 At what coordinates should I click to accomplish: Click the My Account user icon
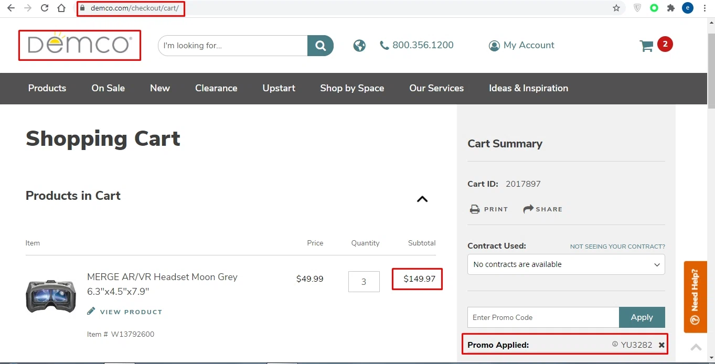tap(494, 46)
